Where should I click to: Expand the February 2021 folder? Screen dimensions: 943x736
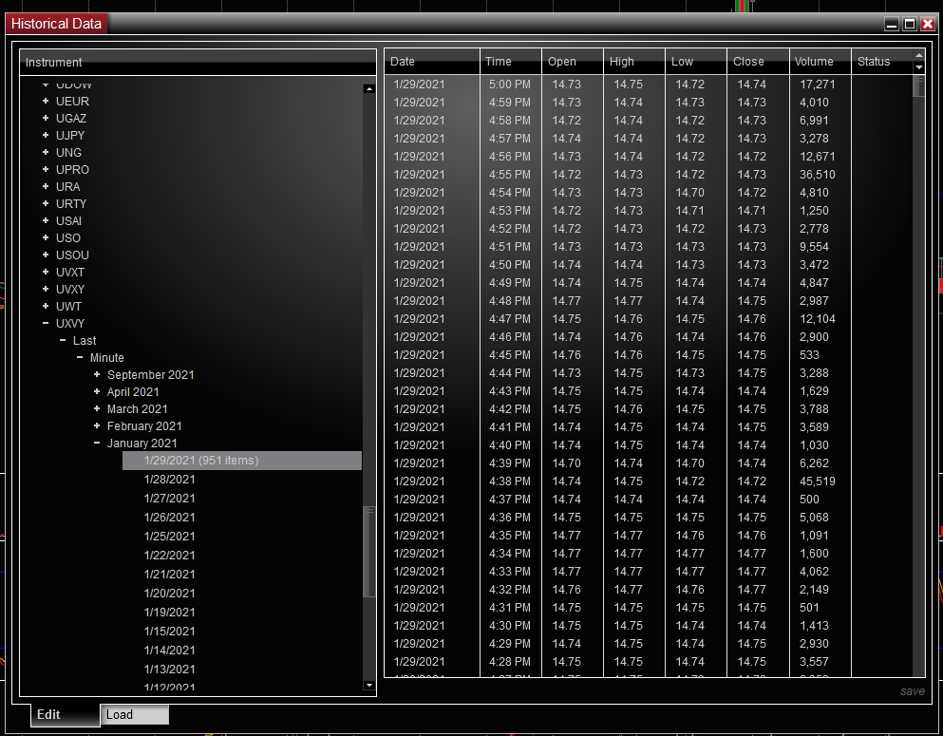pos(97,426)
